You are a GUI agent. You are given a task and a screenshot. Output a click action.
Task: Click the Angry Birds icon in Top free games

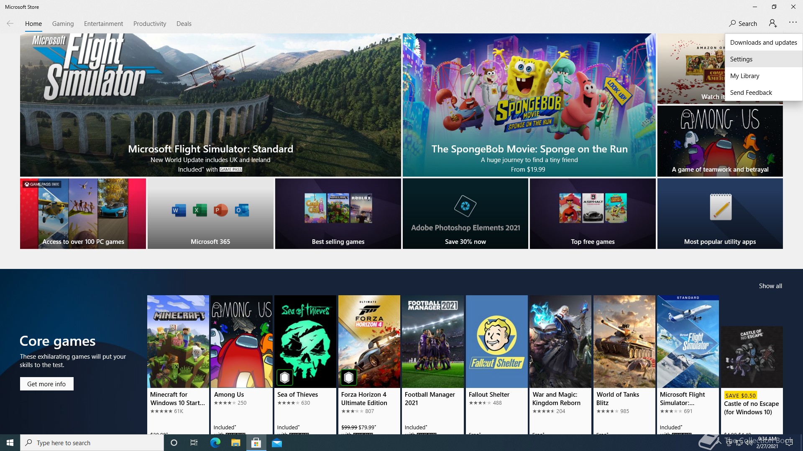pyautogui.click(x=570, y=208)
